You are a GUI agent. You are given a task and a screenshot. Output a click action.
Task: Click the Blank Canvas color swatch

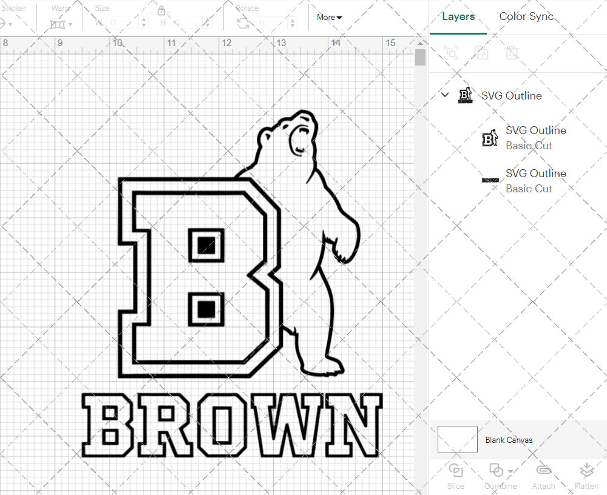point(457,439)
